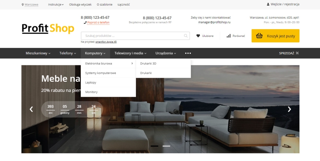The height and width of the screenshot is (161, 320).
Task: Go to previous slide with left arrow
Action: (x=31, y=109)
